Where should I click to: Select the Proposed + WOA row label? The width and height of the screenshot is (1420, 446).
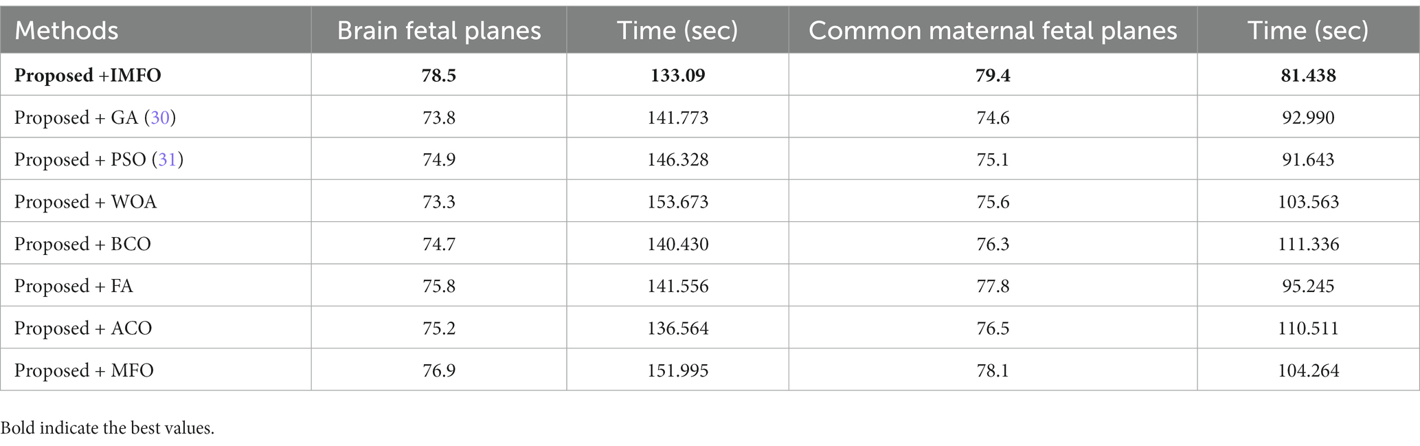coord(85,202)
